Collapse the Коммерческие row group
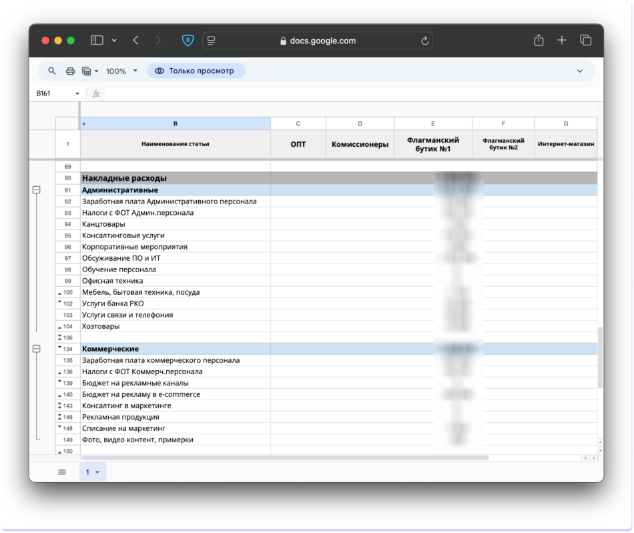Image resolution: width=634 pixels, height=533 pixels. coord(36,349)
